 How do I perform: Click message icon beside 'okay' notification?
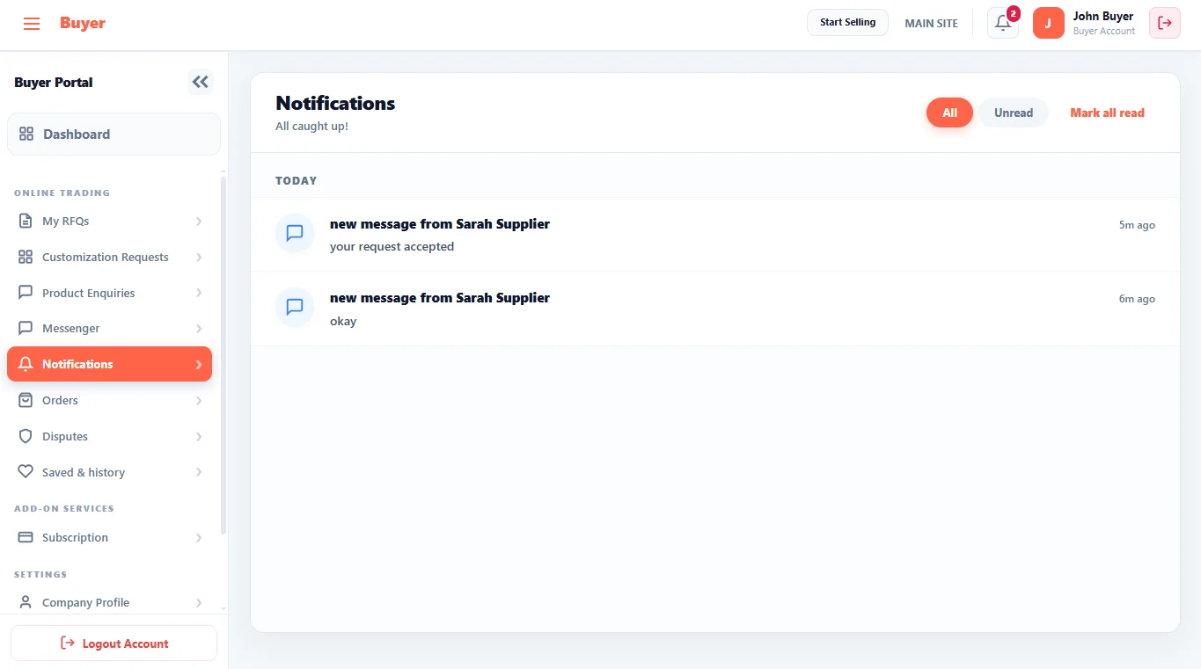(295, 307)
